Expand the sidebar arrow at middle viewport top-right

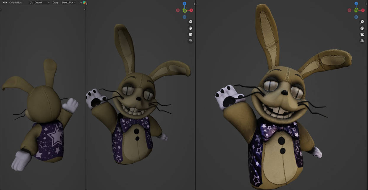(194, 4)
